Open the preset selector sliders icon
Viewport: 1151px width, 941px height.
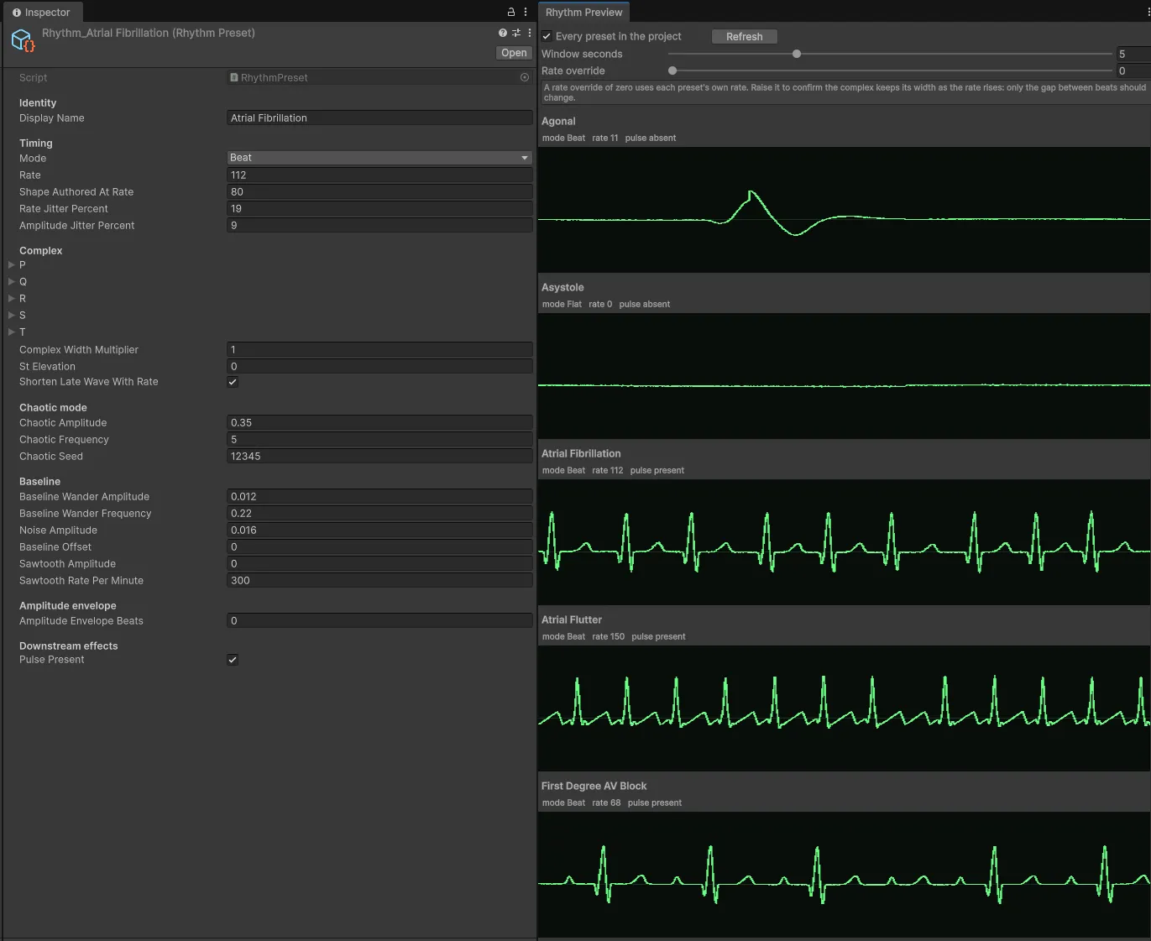tap(516, 33)
